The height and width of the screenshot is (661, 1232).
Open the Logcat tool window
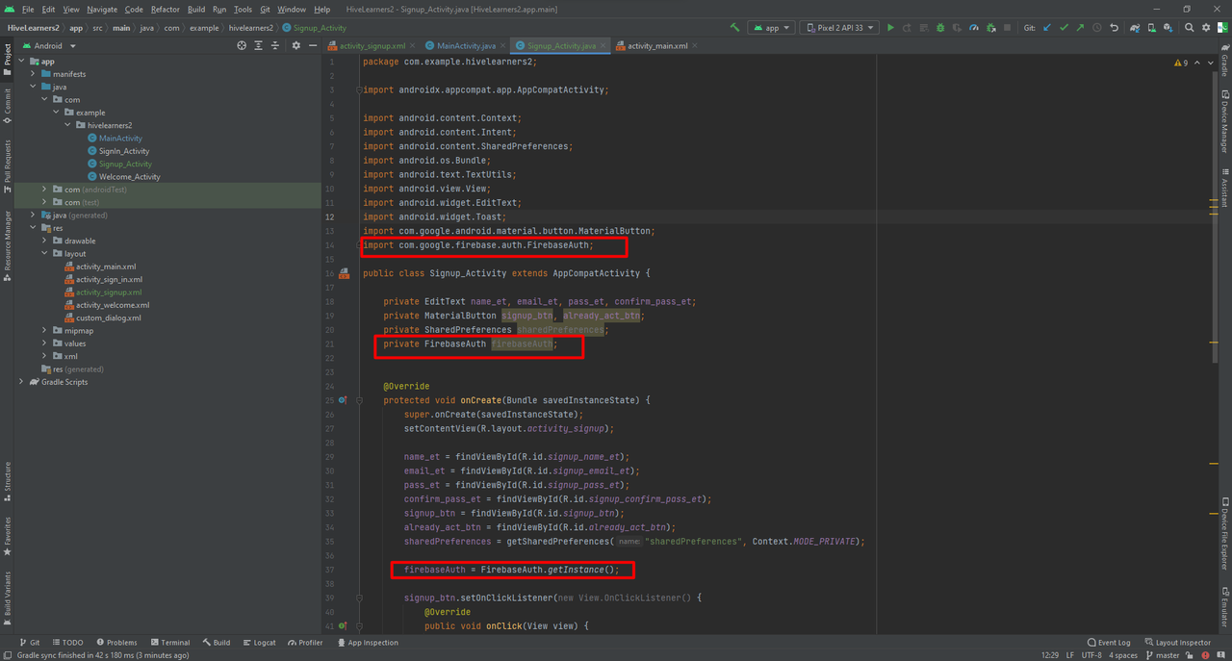259,643
